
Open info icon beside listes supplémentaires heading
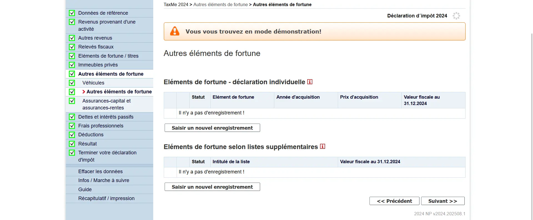pos(323,147)
